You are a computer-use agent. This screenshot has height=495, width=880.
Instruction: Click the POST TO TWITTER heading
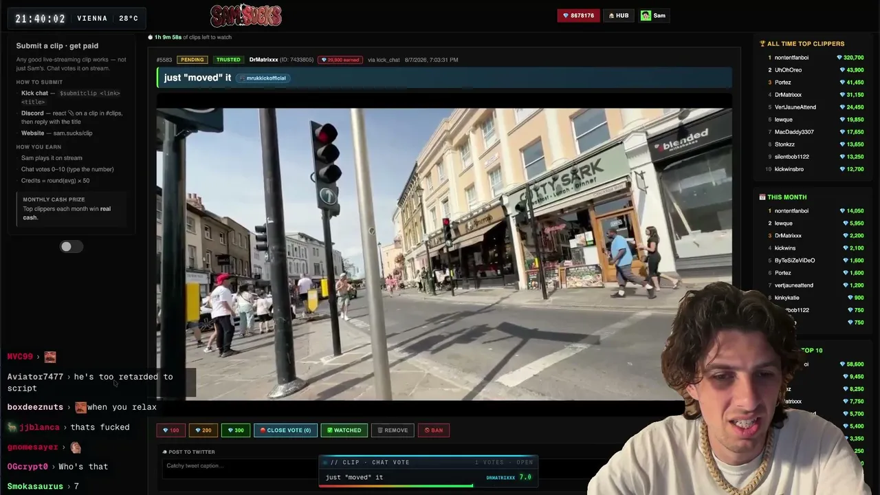point(192,452)
